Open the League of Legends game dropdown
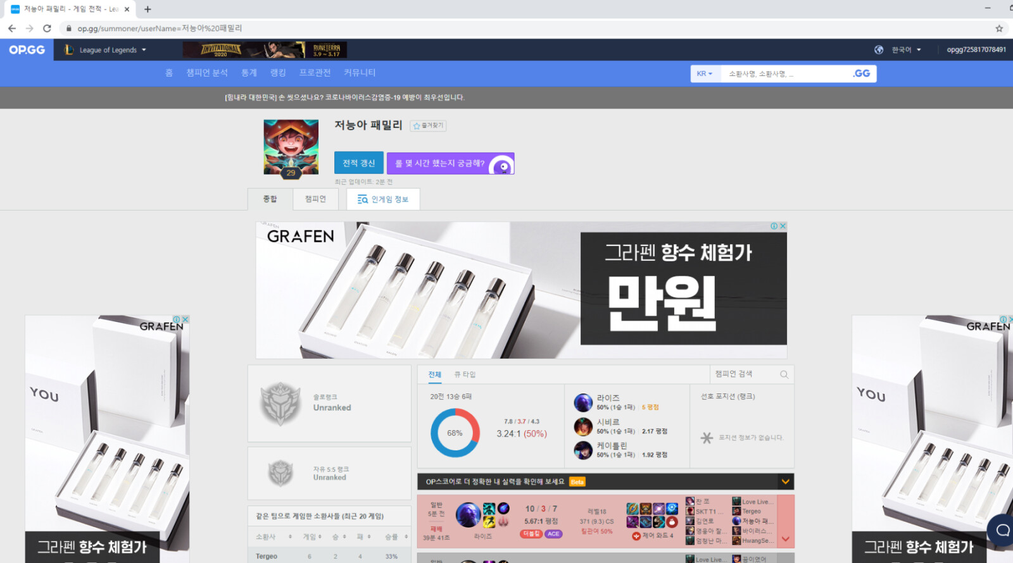Image resolution: width=1013 pixels, height=563 pixels. 106,50
